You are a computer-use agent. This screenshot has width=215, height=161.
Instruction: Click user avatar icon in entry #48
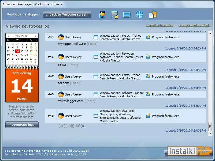tap(61, 94)
